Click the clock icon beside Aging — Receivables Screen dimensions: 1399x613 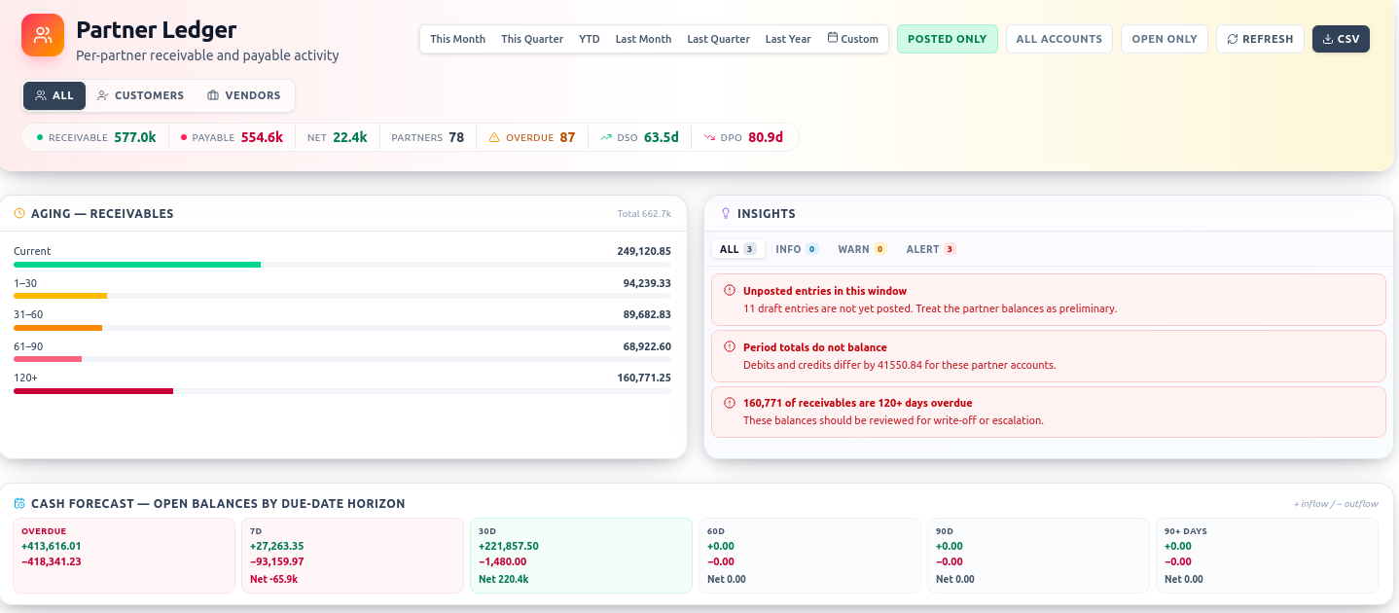click(x=19, y=213)
